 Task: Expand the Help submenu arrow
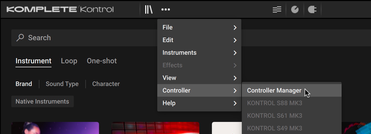(x=235, y=103)
